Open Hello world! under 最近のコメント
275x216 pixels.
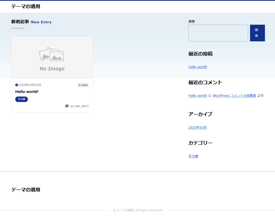[198, 96]
